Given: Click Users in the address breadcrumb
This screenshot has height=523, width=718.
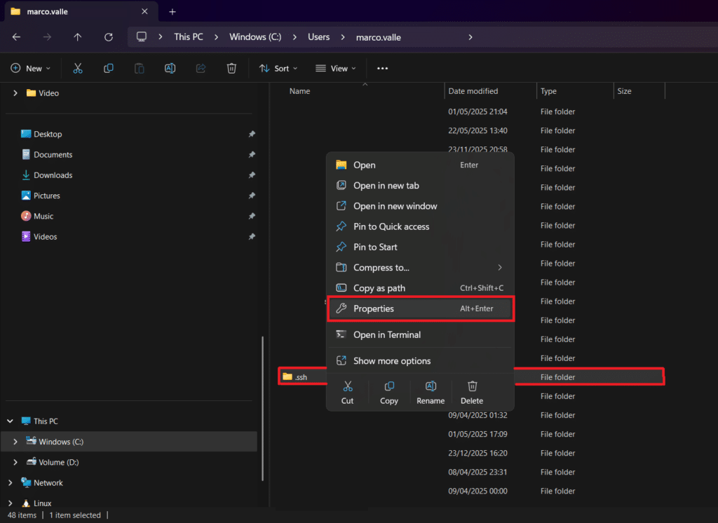Looking at the screenshot, I should (318, 37).
